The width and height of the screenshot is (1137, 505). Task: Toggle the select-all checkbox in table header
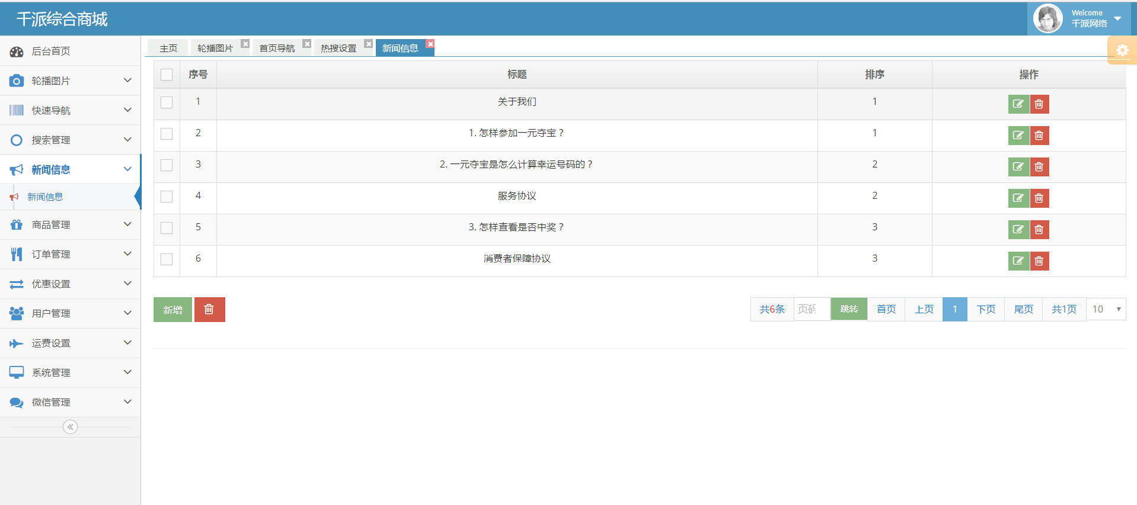tap(167, 75)
